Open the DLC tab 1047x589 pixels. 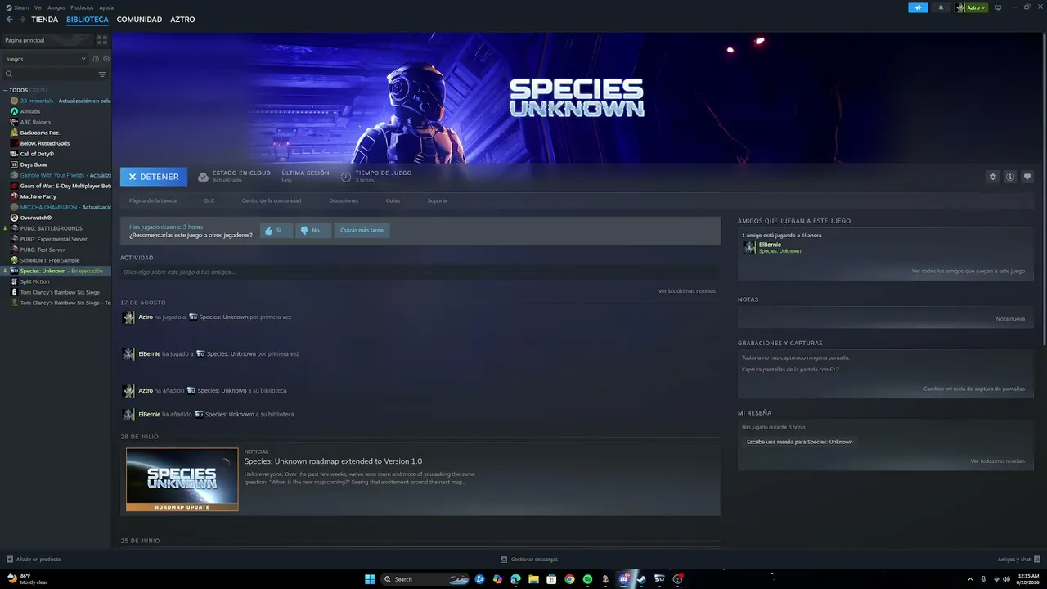(x=209, y=200)
